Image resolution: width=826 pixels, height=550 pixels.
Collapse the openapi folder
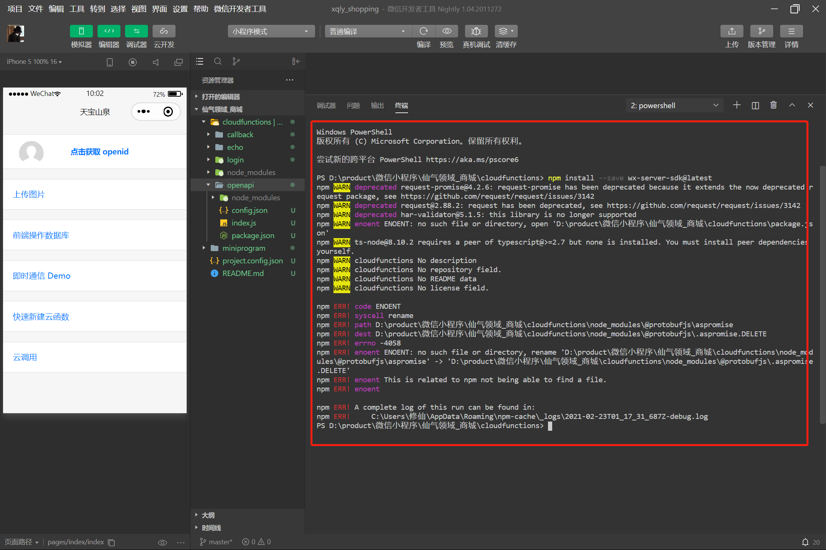tap(248, 185)
